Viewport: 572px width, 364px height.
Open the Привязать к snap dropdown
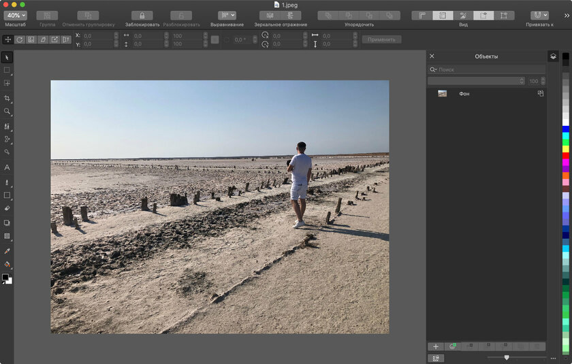click(x=539, y=15)
